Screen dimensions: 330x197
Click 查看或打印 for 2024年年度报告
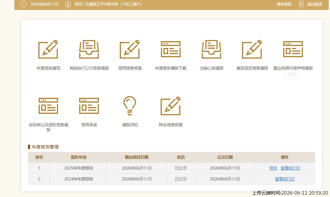285,179
